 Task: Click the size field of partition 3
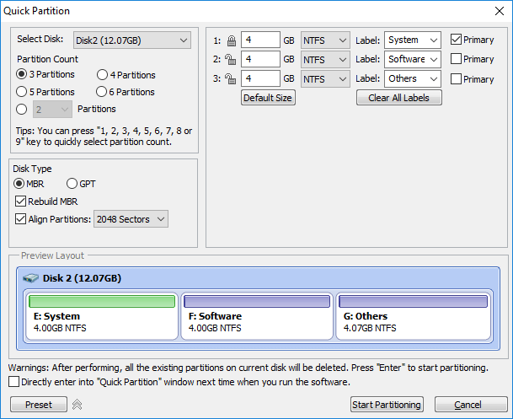[260, 78]
